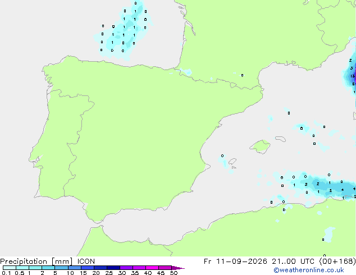The image size is (356, 275).
Task: Select the 15 to 20 mm blue legend swatch
Action: click(88, 268)
